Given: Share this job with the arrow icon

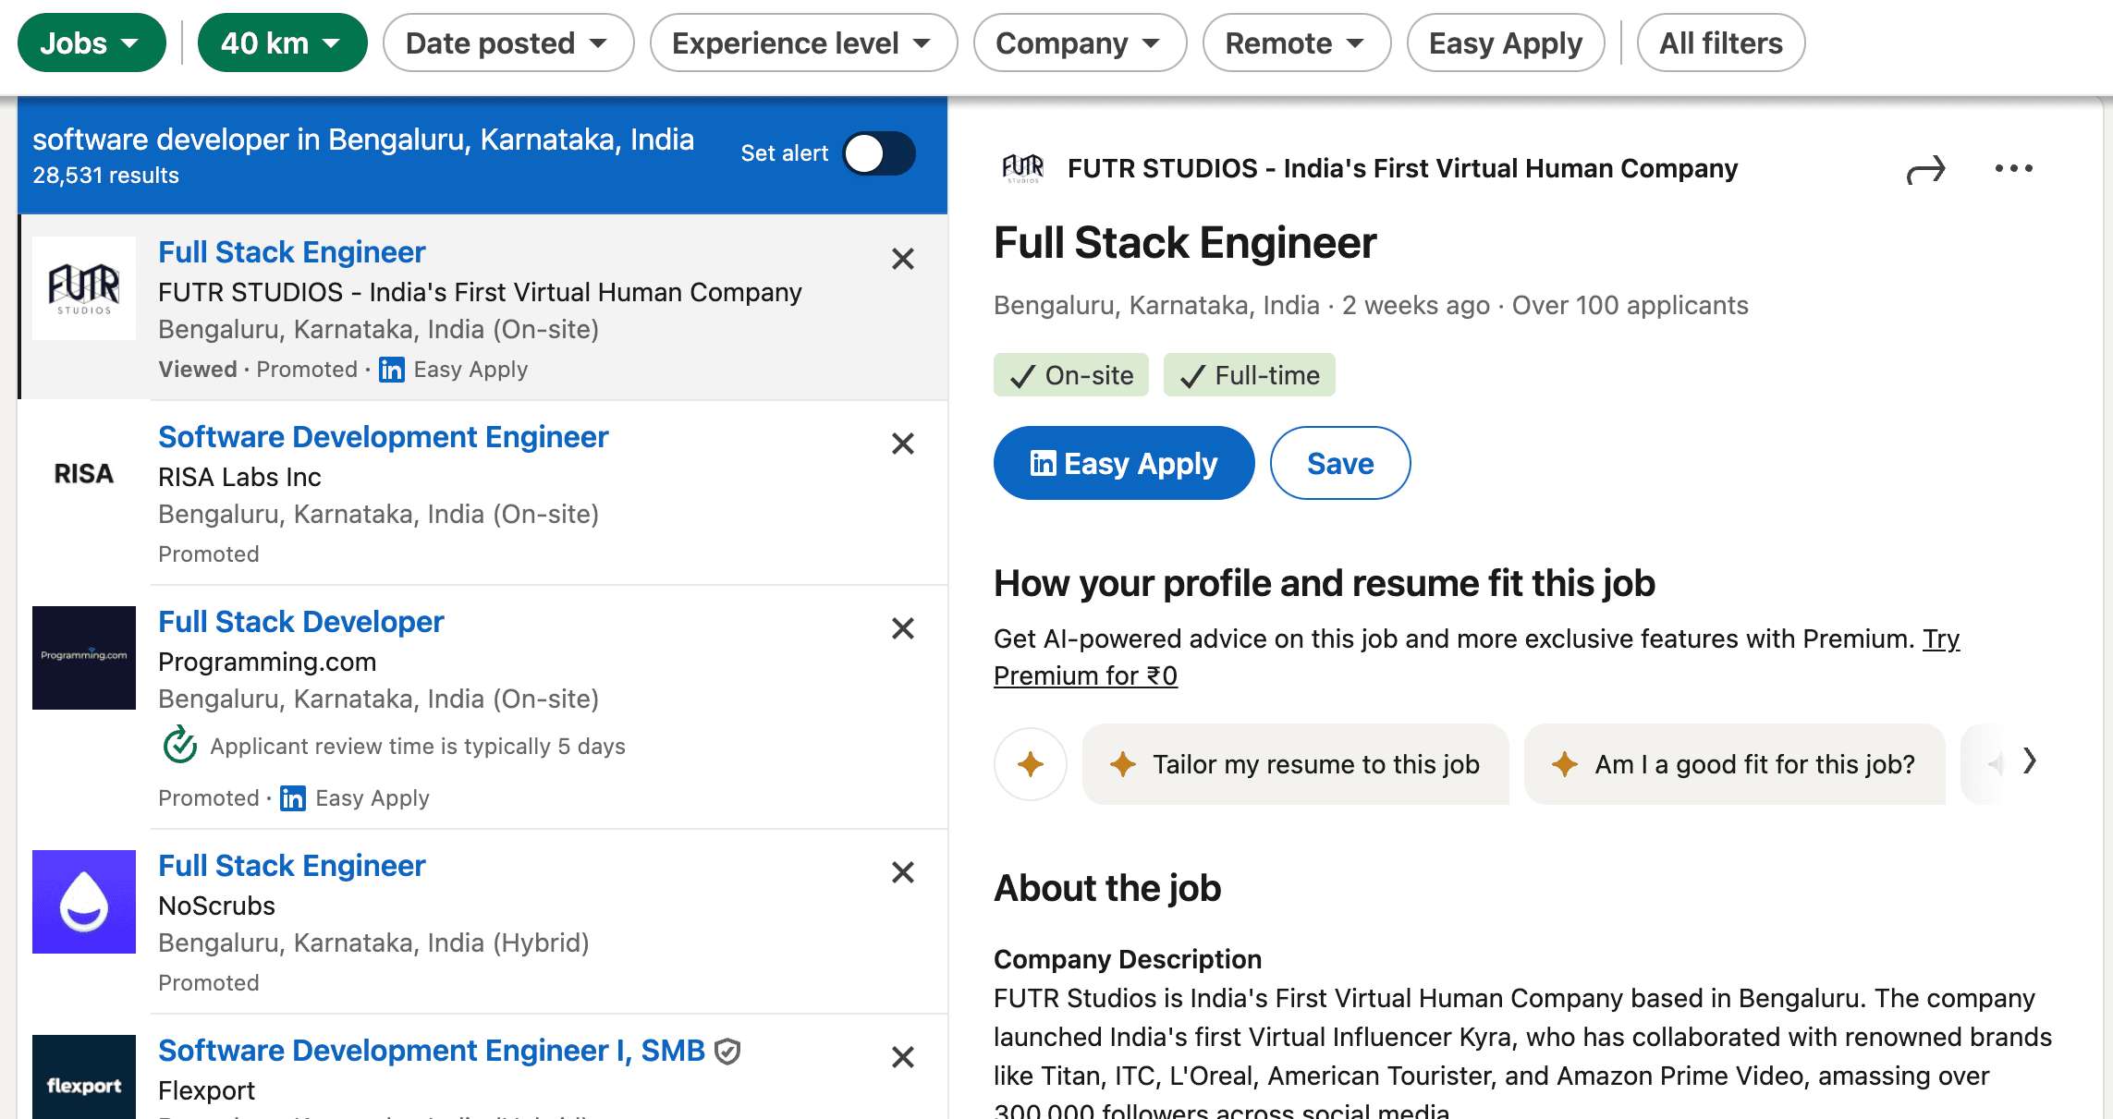Looking at the screenshot, I should (1926, 169).
